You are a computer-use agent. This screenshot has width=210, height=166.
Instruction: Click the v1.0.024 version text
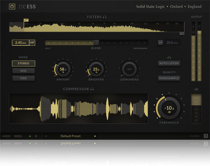(195, 136)
